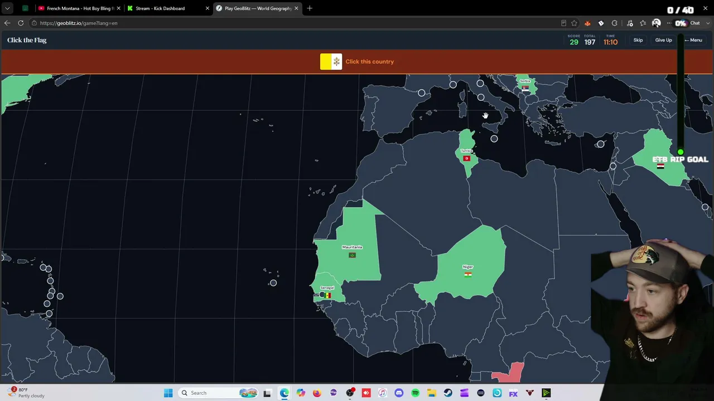The width and height of the screenshot is (714, 401).
Task: Click the yellow and white flag in banner
Action: [x=331, y=61]
